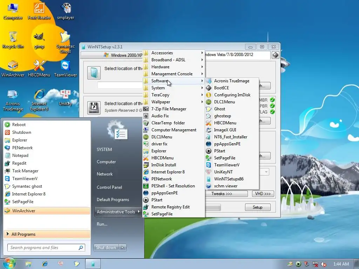Select gimp desktop icon
Screen dimensions: 359x269
pos(39,40)
